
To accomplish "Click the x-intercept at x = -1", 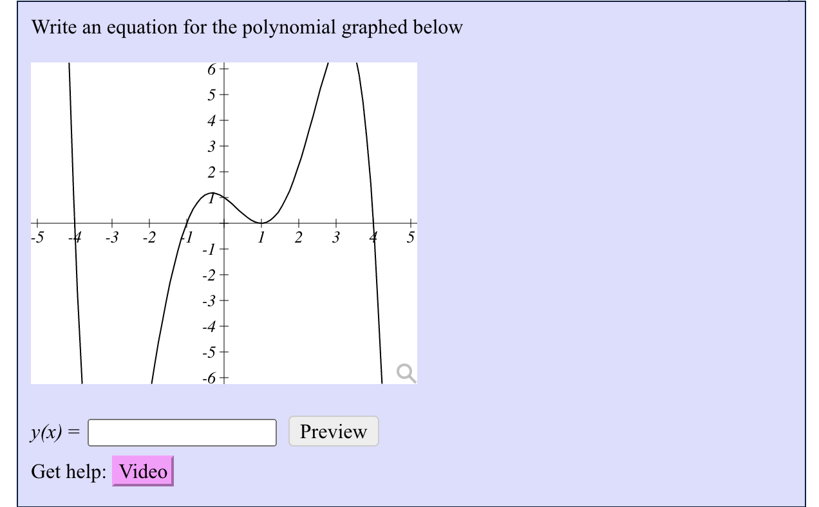I will click(186, 223).
